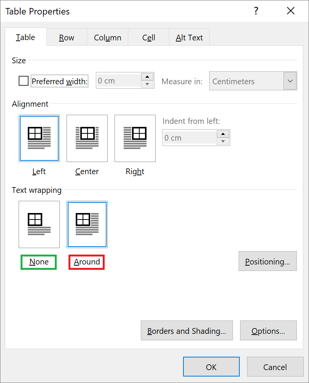Click the Right label under alignment

[x=135, y=171]
